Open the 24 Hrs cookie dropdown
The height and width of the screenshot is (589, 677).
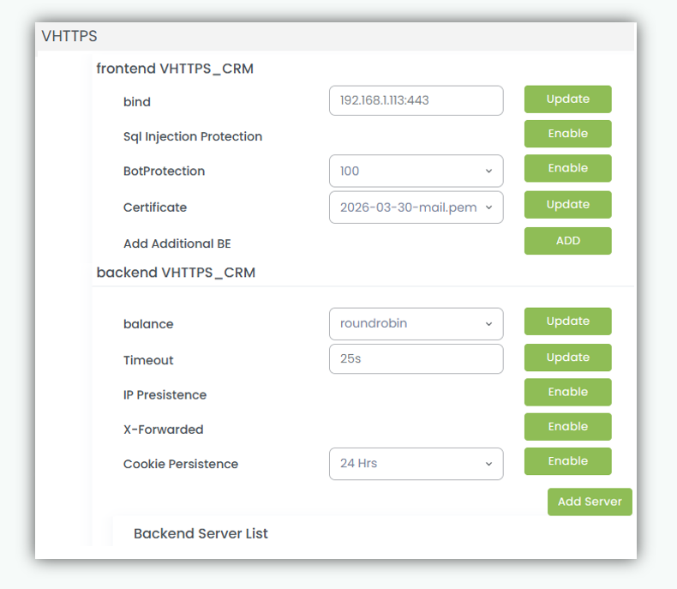[416, 464]
